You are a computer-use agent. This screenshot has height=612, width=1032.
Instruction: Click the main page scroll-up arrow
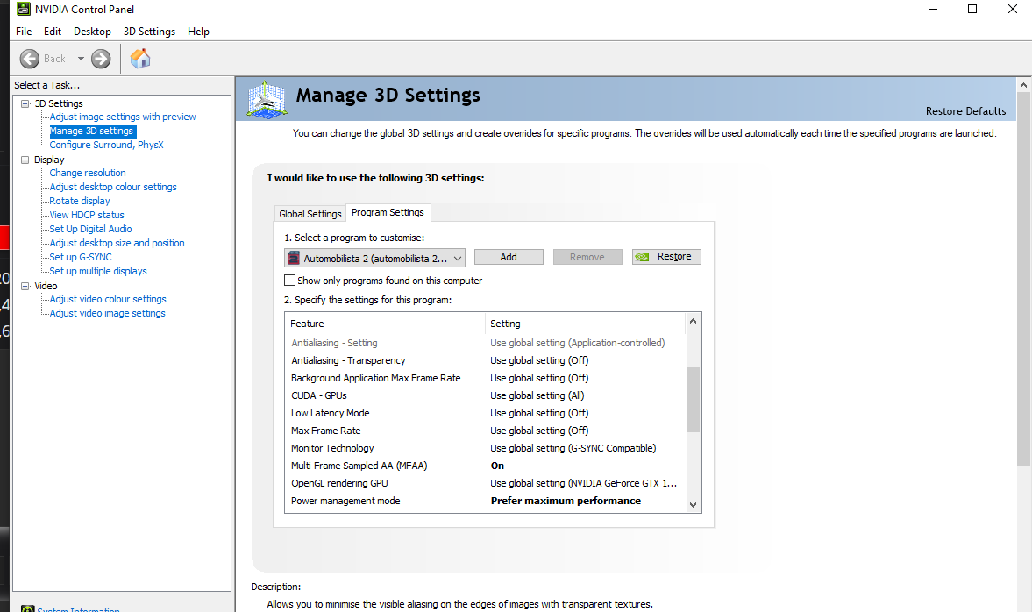tap(1023, 85)
